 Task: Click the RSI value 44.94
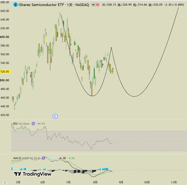pyautogui.click(x=41, y=124)
